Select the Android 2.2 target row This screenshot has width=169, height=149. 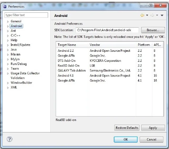click(110, 51)
